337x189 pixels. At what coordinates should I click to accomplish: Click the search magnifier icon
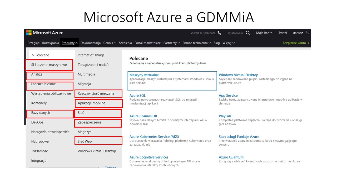coord(248,33)
